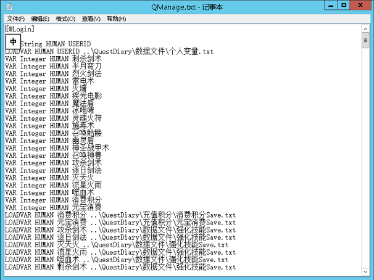
Task: Click the LOADVAR HUMAN 噬血术 line
Action: (x=117, y=260)
